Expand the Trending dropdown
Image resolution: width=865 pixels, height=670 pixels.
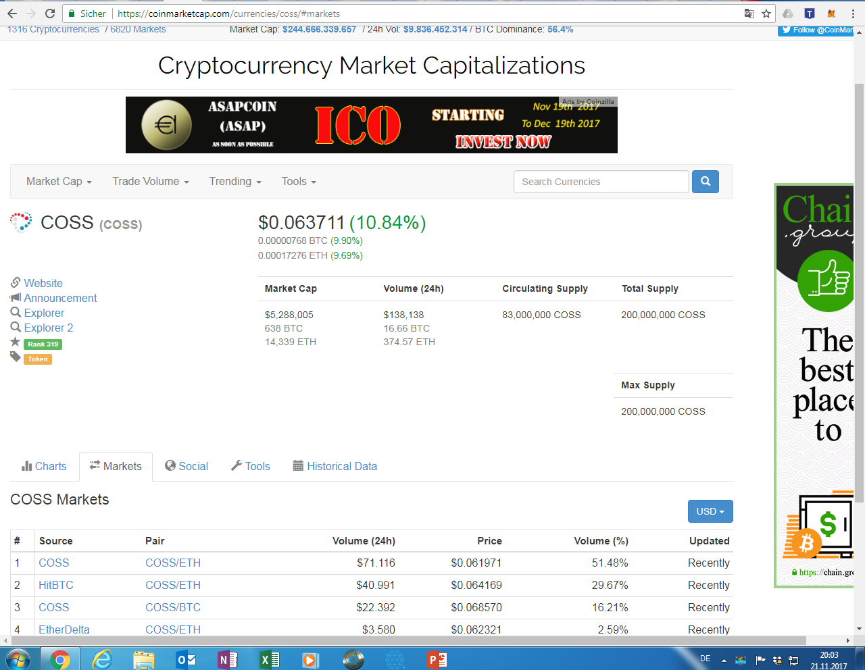[235, 181]
